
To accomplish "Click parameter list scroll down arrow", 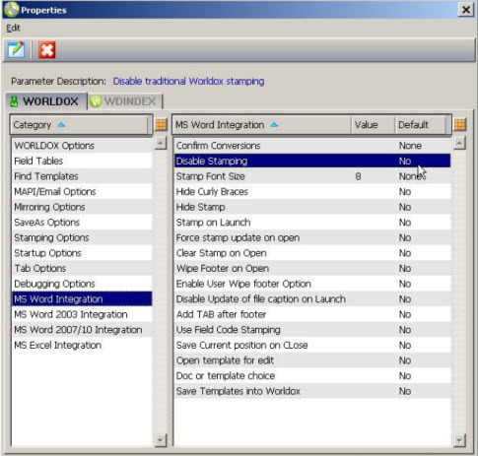I will (x=459, y=440).
